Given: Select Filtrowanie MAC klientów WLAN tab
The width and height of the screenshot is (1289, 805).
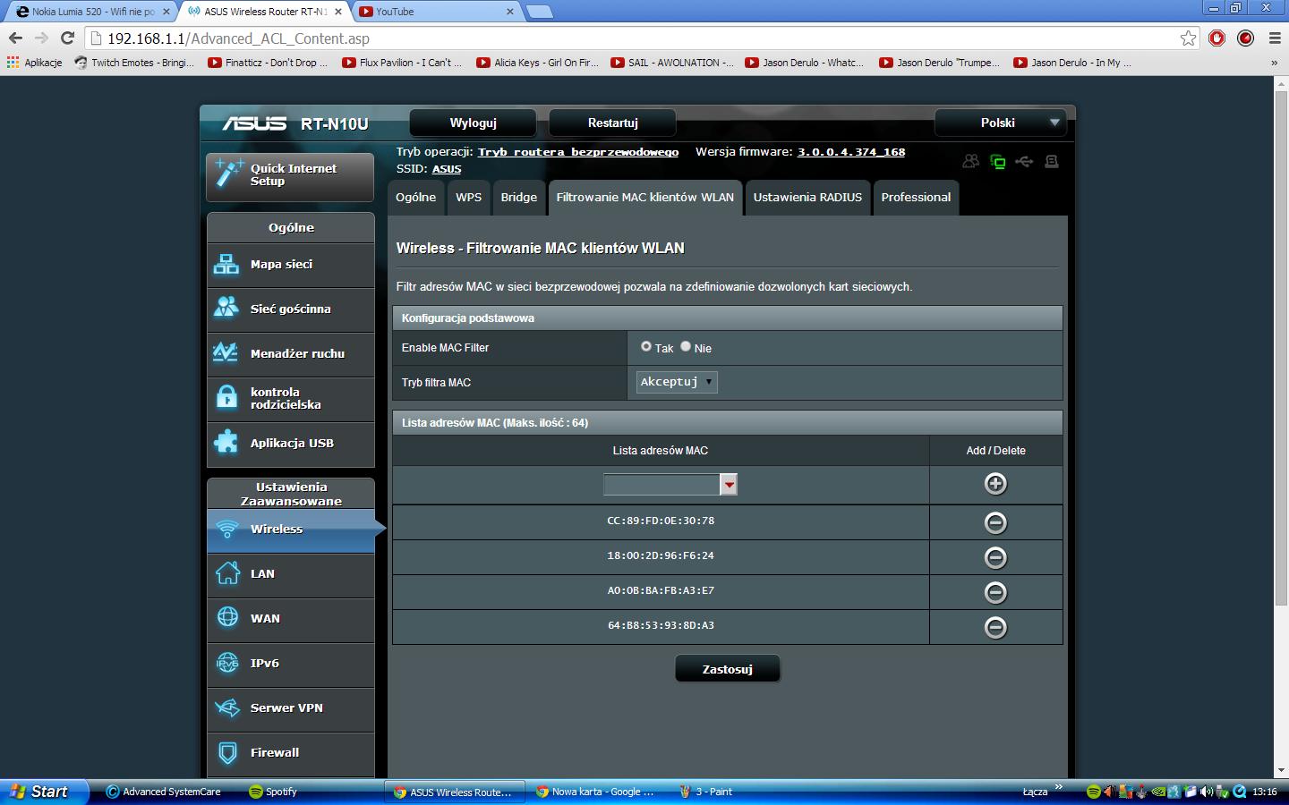Looking at the screenshot, I should 645,198.
